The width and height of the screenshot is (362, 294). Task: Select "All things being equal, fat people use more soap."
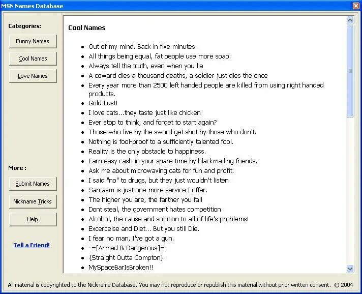160,56
